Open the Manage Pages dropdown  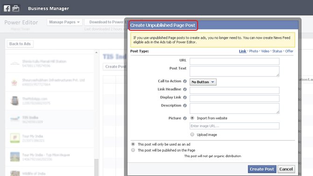pos(64,22)
